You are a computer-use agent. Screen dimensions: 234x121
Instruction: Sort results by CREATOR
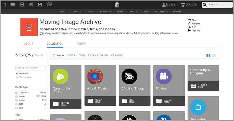pos(117,56)
